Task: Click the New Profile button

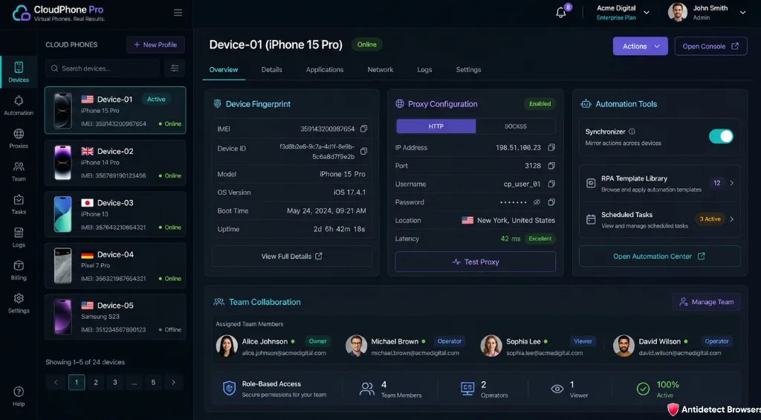Action: click(155, 45)
